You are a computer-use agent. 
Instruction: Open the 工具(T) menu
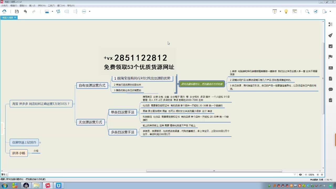51,6
